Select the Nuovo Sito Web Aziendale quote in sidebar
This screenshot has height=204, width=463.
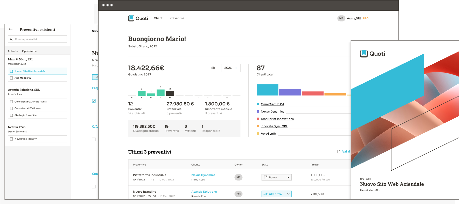(x=37, y=71)
